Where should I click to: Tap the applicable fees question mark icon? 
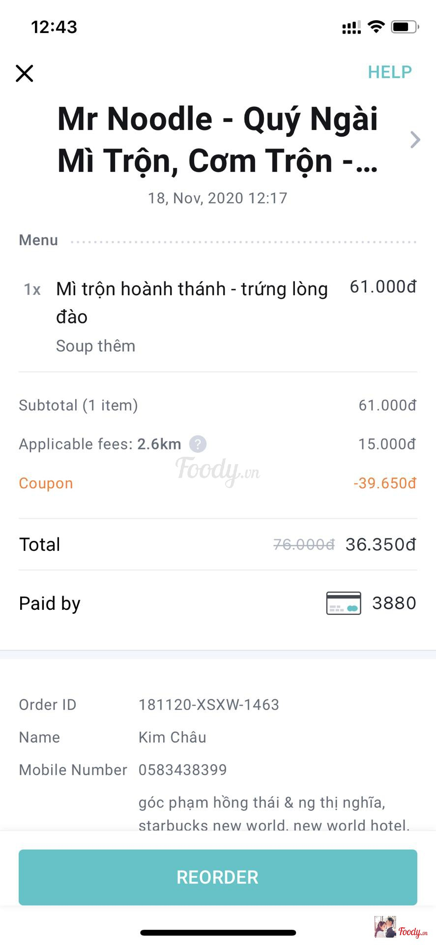198,444
